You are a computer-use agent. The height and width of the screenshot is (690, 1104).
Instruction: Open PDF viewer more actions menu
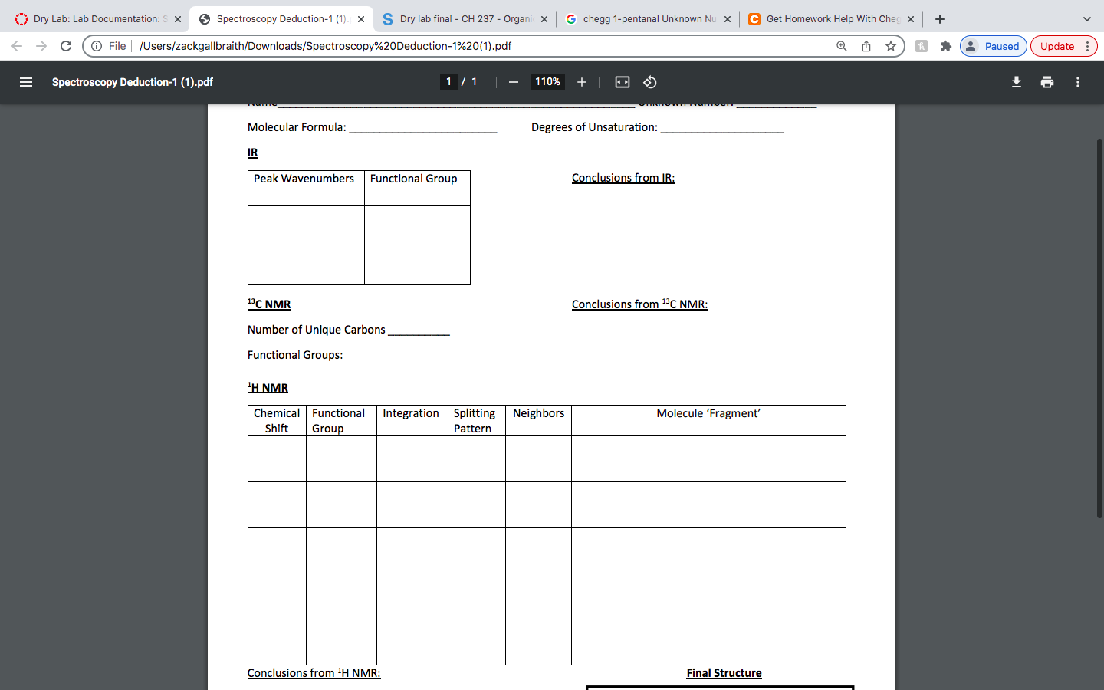coord(1078,82)
